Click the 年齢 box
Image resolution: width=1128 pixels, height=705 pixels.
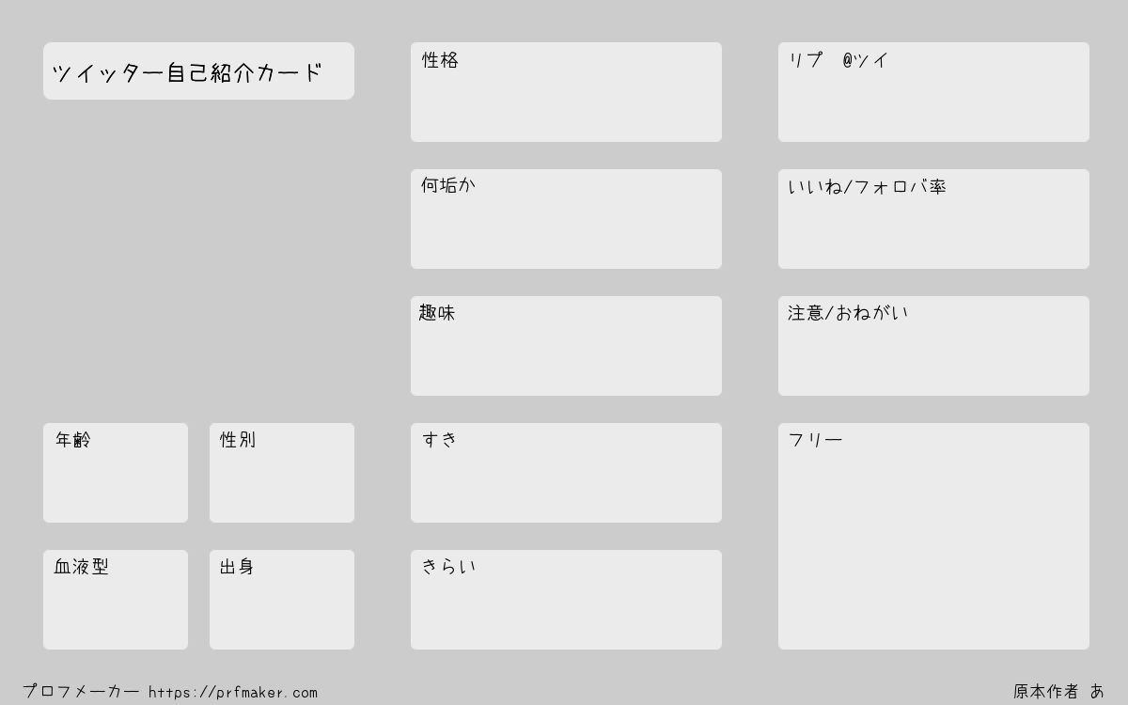[x=116, y=473]
